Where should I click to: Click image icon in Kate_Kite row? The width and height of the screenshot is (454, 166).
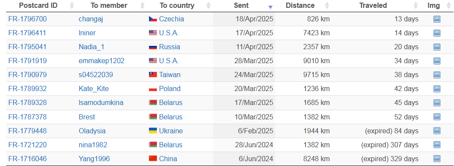[437, 88]
